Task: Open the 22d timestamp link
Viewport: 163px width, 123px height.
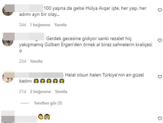Action: [x=23, y=61]
